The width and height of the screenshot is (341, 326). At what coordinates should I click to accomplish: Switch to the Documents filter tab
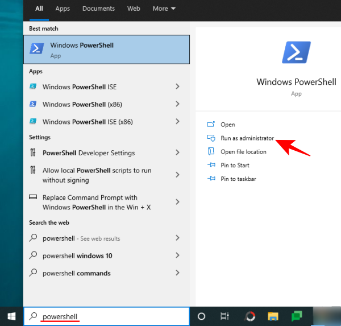(x=98, y=9)
